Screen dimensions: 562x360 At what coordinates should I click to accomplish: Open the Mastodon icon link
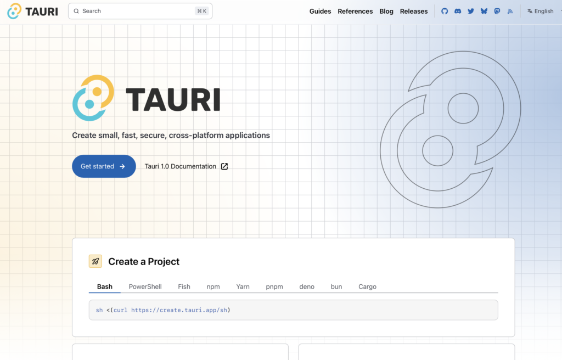(x=497, y=11)
